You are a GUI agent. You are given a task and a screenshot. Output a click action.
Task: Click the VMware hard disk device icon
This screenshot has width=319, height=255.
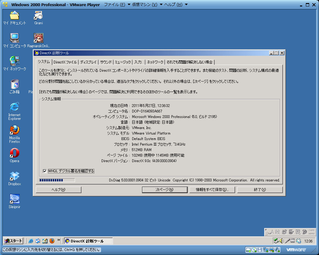pos(248,250)
